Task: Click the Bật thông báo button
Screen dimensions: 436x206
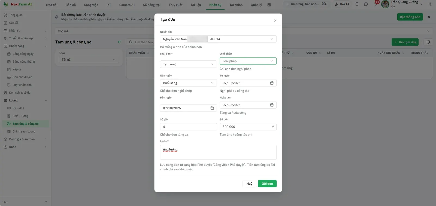Action: pyautogui.click(x=410, y=17)
